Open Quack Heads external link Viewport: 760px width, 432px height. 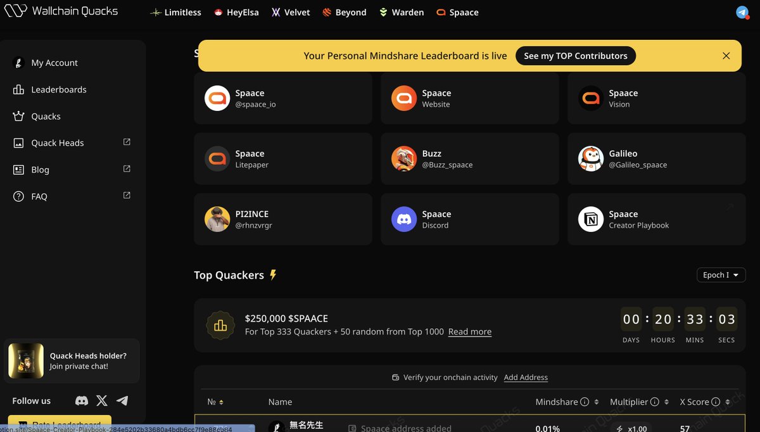(127, 143)
